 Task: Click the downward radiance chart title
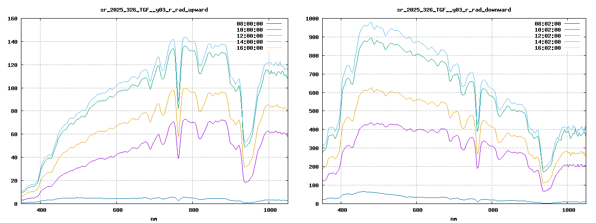(454, 10)
